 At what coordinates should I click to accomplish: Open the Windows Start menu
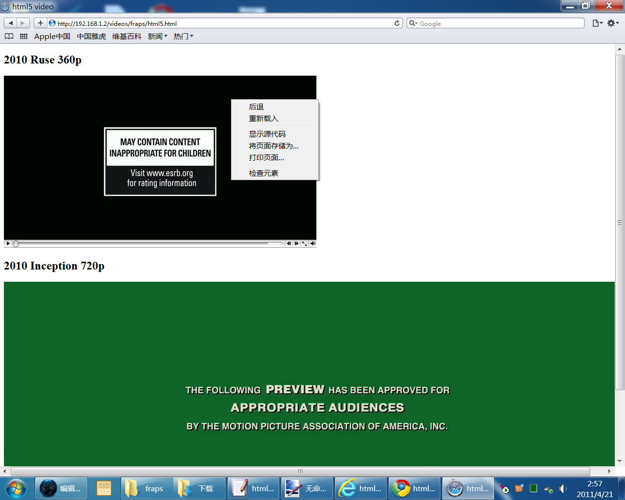[x=17, y=488]
